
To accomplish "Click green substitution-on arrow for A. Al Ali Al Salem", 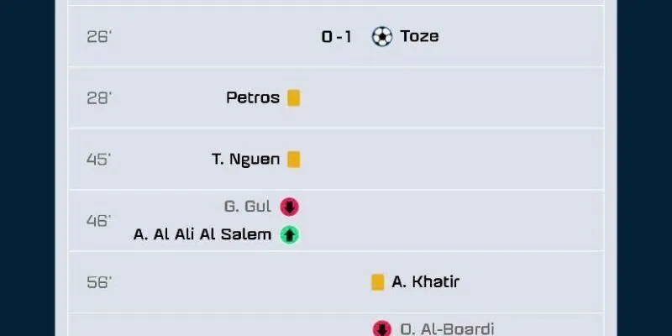I will pyautogui.click(x=289, y=234).
